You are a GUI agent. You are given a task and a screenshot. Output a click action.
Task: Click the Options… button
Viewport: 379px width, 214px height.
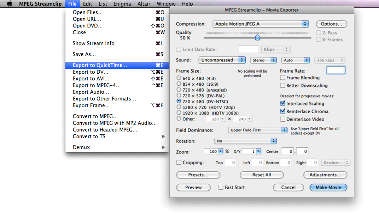pos(331,24)
